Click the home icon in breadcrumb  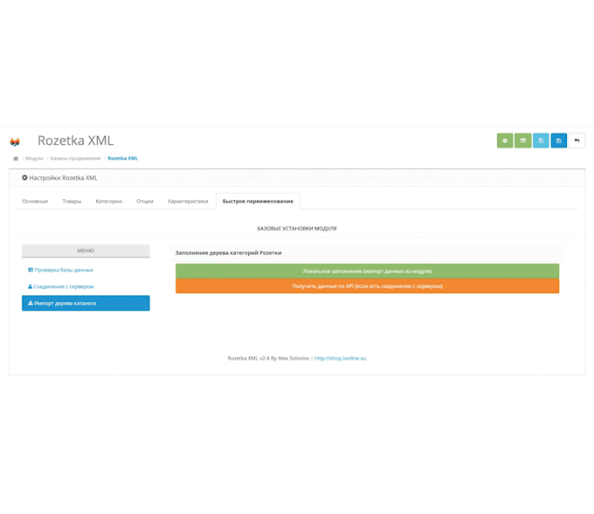pos(16,159)
